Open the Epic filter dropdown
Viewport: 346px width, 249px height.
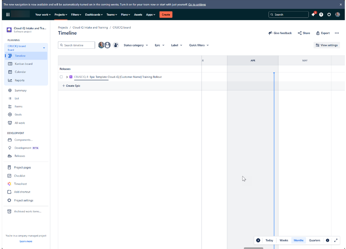point(159,45)
